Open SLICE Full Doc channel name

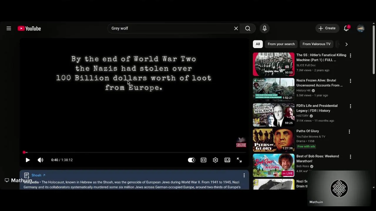306,65
